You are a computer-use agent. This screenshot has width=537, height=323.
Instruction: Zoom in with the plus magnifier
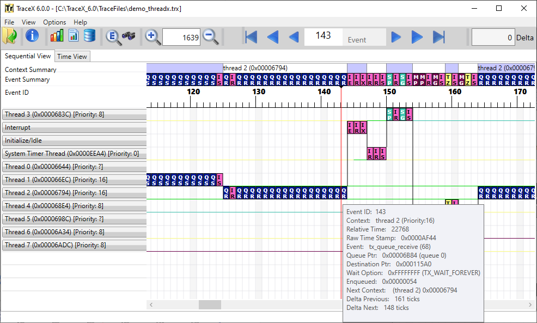(x=153, y=36)
